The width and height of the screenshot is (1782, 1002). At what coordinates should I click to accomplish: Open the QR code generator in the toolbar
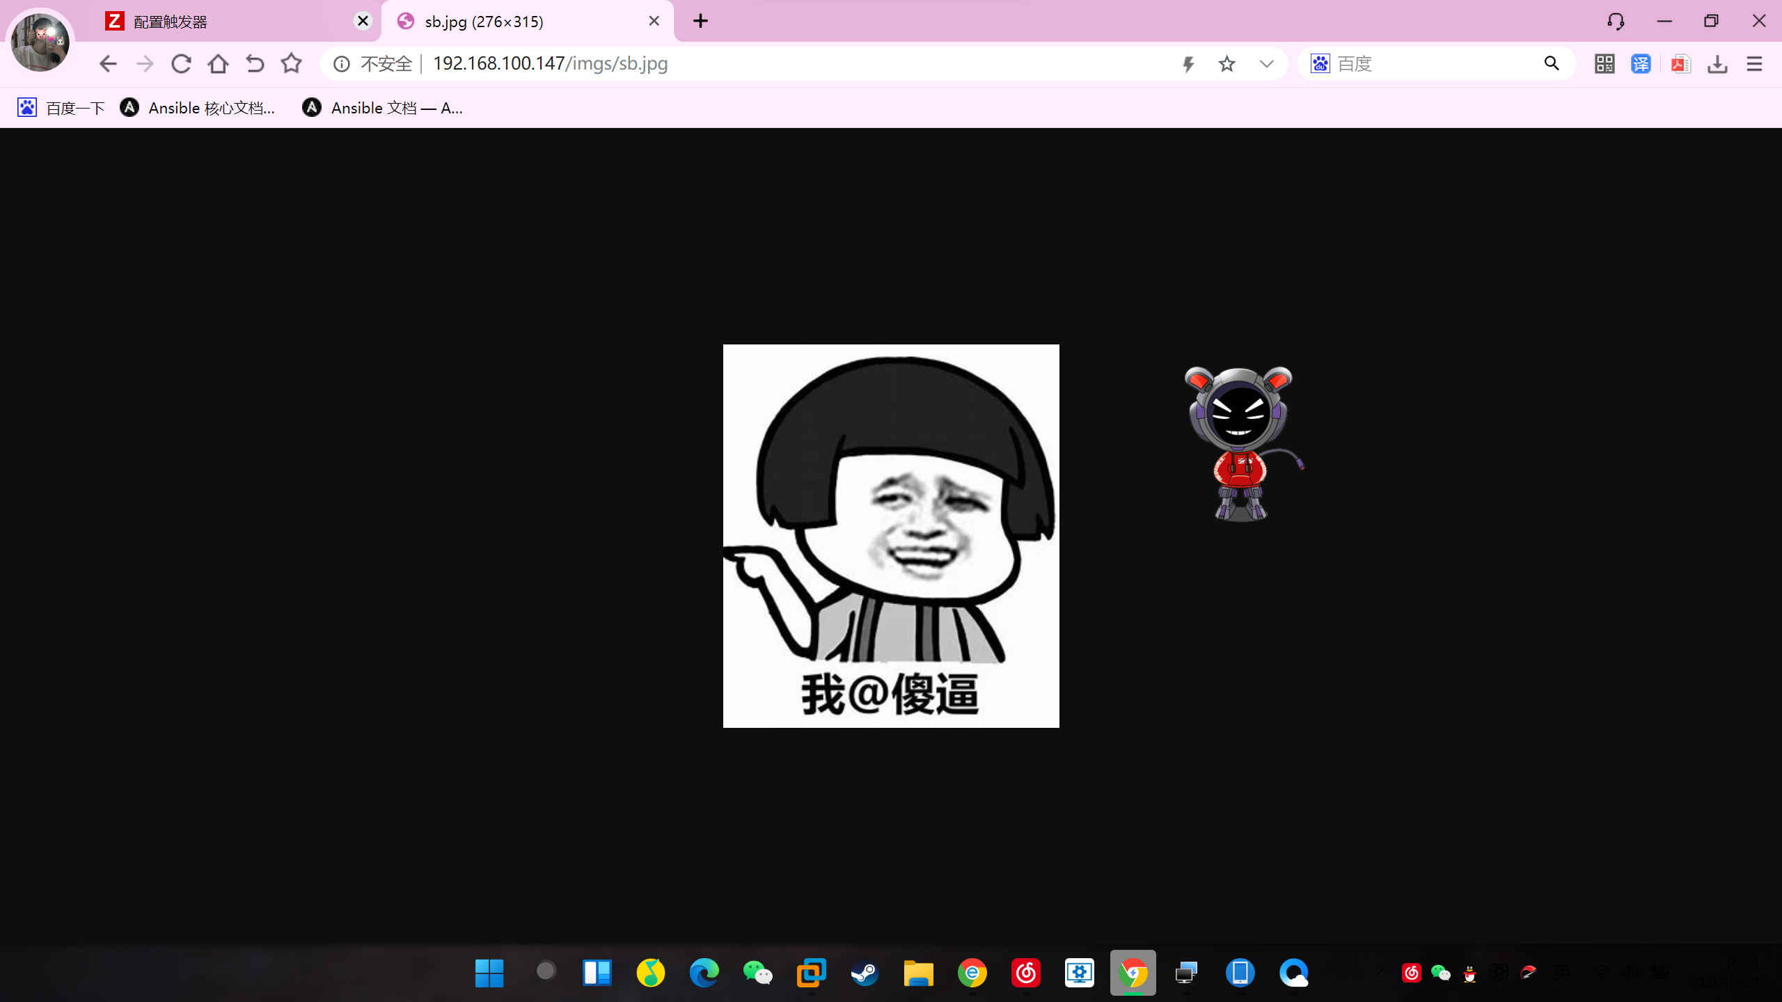(1604, 63)
